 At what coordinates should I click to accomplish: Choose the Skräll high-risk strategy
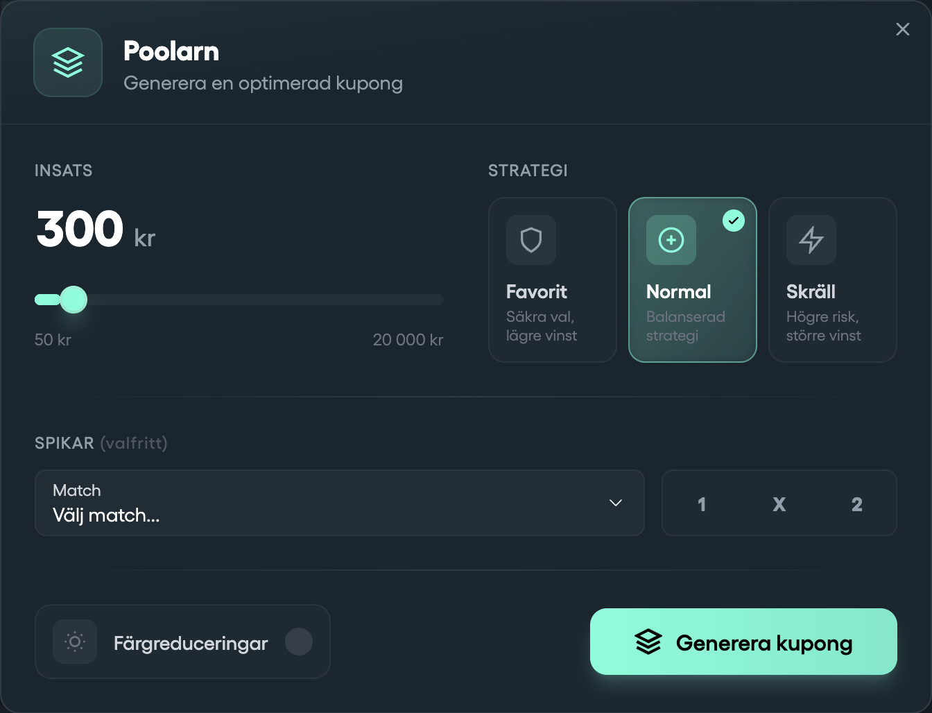point(832,280)
